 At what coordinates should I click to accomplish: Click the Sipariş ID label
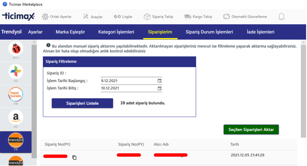(x=56, y=73)
